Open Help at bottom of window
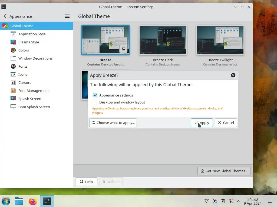277x207 pixels. tap(86, 182)
